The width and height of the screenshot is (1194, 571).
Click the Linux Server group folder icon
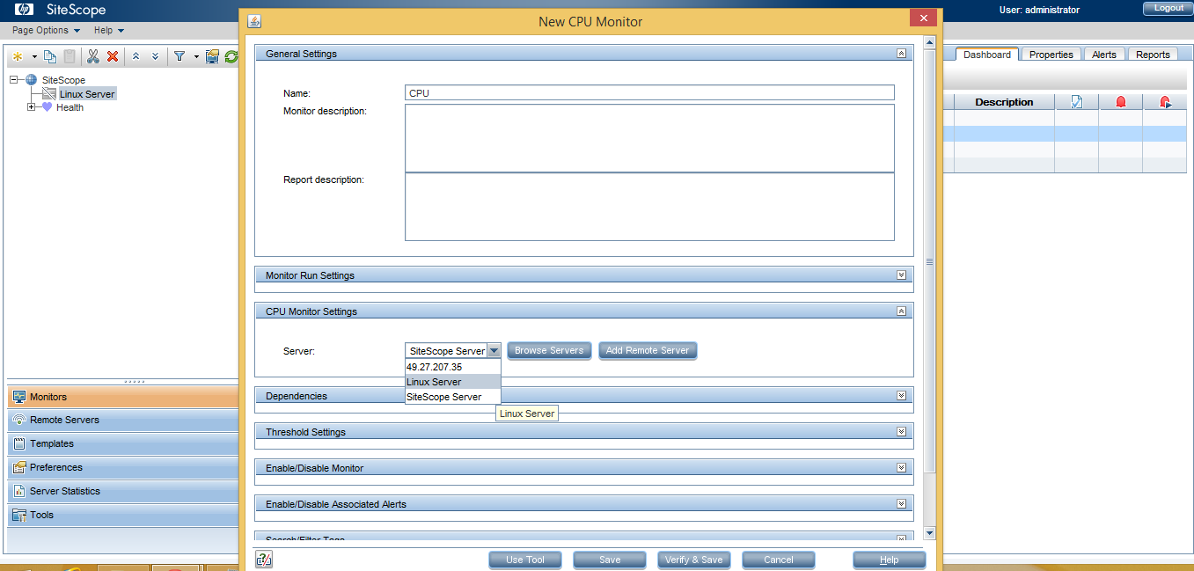pyautogui.click(x=49, y=94)
